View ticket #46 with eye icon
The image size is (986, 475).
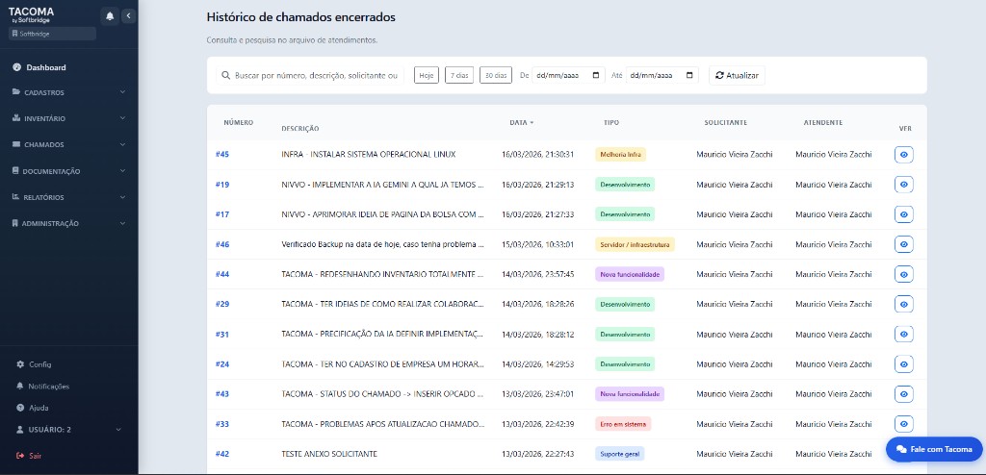[903, 244]
